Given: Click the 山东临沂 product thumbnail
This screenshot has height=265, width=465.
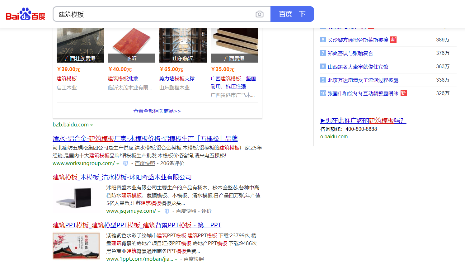Looking at the screenshot, I should point(183,45).
